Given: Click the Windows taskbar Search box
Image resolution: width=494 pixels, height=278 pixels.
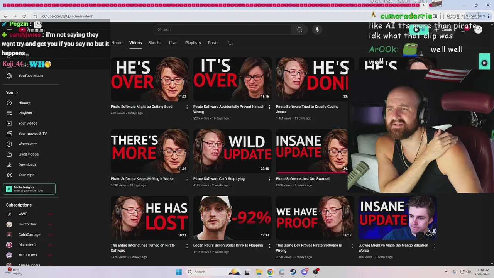Looking at the screenshot, I should [x=214, y=272].
